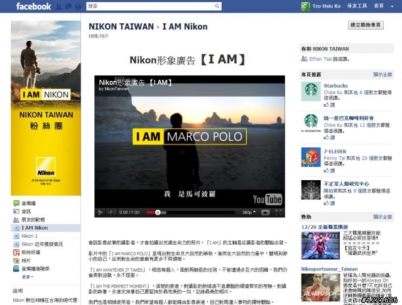
Task: Click the Photos tab icon
Action: [x=16, y=260]
